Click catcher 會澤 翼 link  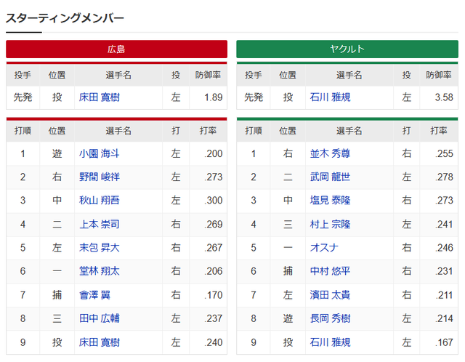(x=94, y=295)
